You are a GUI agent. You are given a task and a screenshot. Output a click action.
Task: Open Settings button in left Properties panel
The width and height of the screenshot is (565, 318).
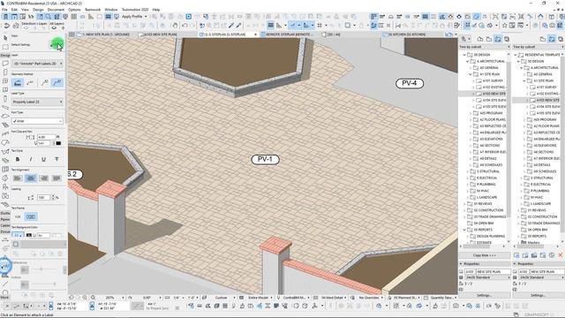(x=485, y=295)
